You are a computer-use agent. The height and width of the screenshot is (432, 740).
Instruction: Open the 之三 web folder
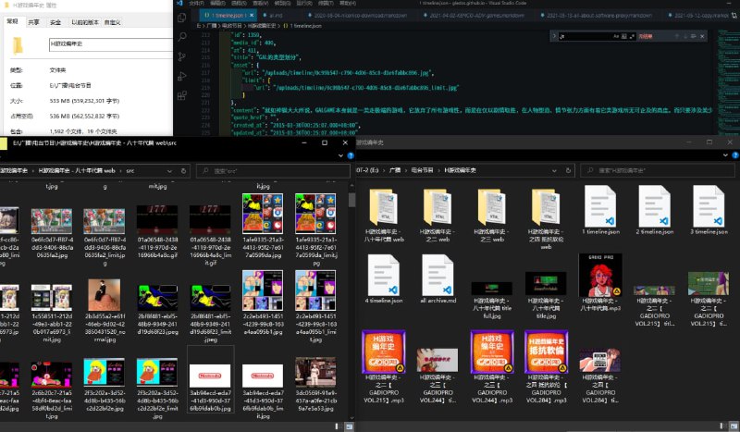coord(491,206)
